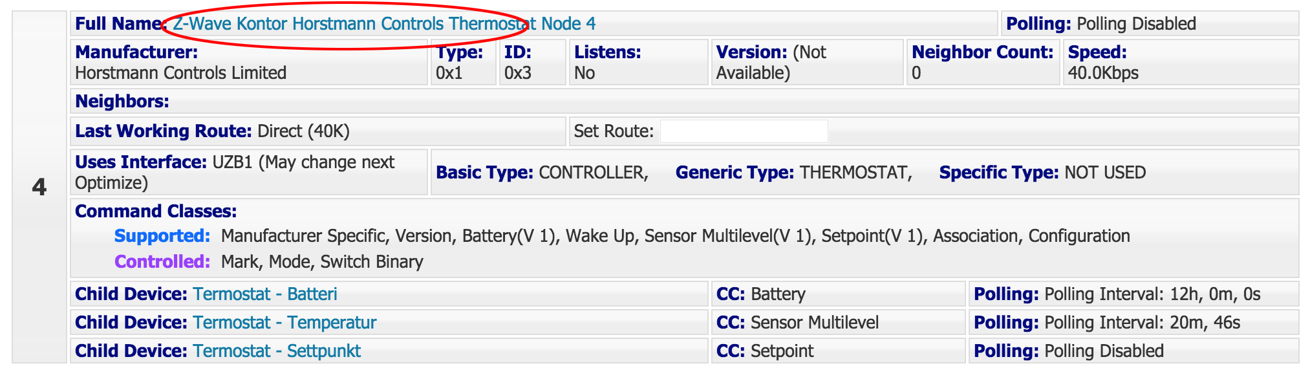
Task: Open Termostat - Temperatur child device
Action: pos(285,323)
